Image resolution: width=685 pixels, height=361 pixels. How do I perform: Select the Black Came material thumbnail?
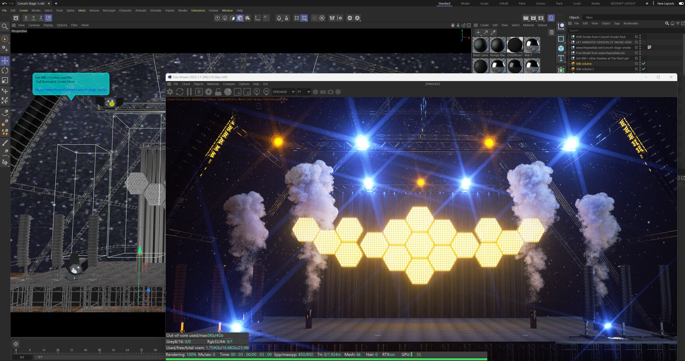tap(480, 45)
